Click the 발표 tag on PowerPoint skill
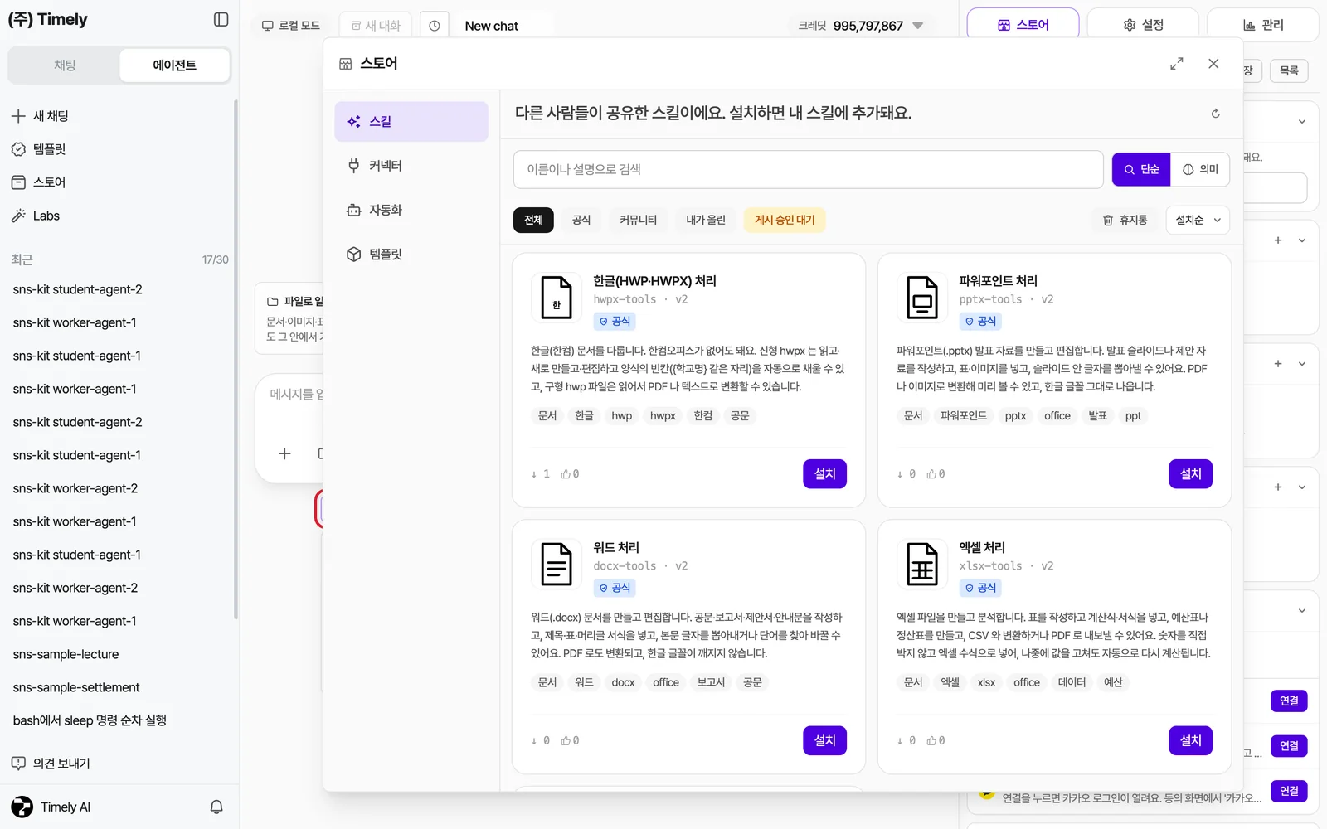The width and height of the screenshot is (1327, 829). [1097, 416]
